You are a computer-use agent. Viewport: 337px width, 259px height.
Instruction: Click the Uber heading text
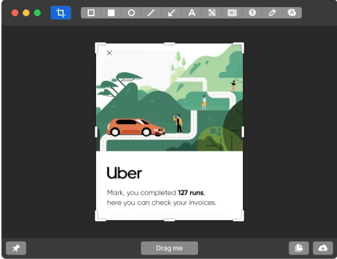pos(125,173)
